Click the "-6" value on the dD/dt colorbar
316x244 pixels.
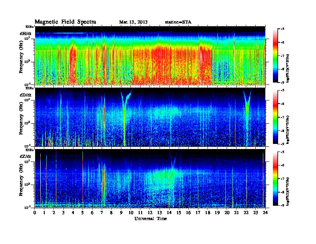[282, 104]
